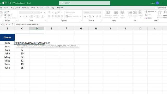Open the font size combo box
Screen dimensions: 167x94
pos(37,13)
